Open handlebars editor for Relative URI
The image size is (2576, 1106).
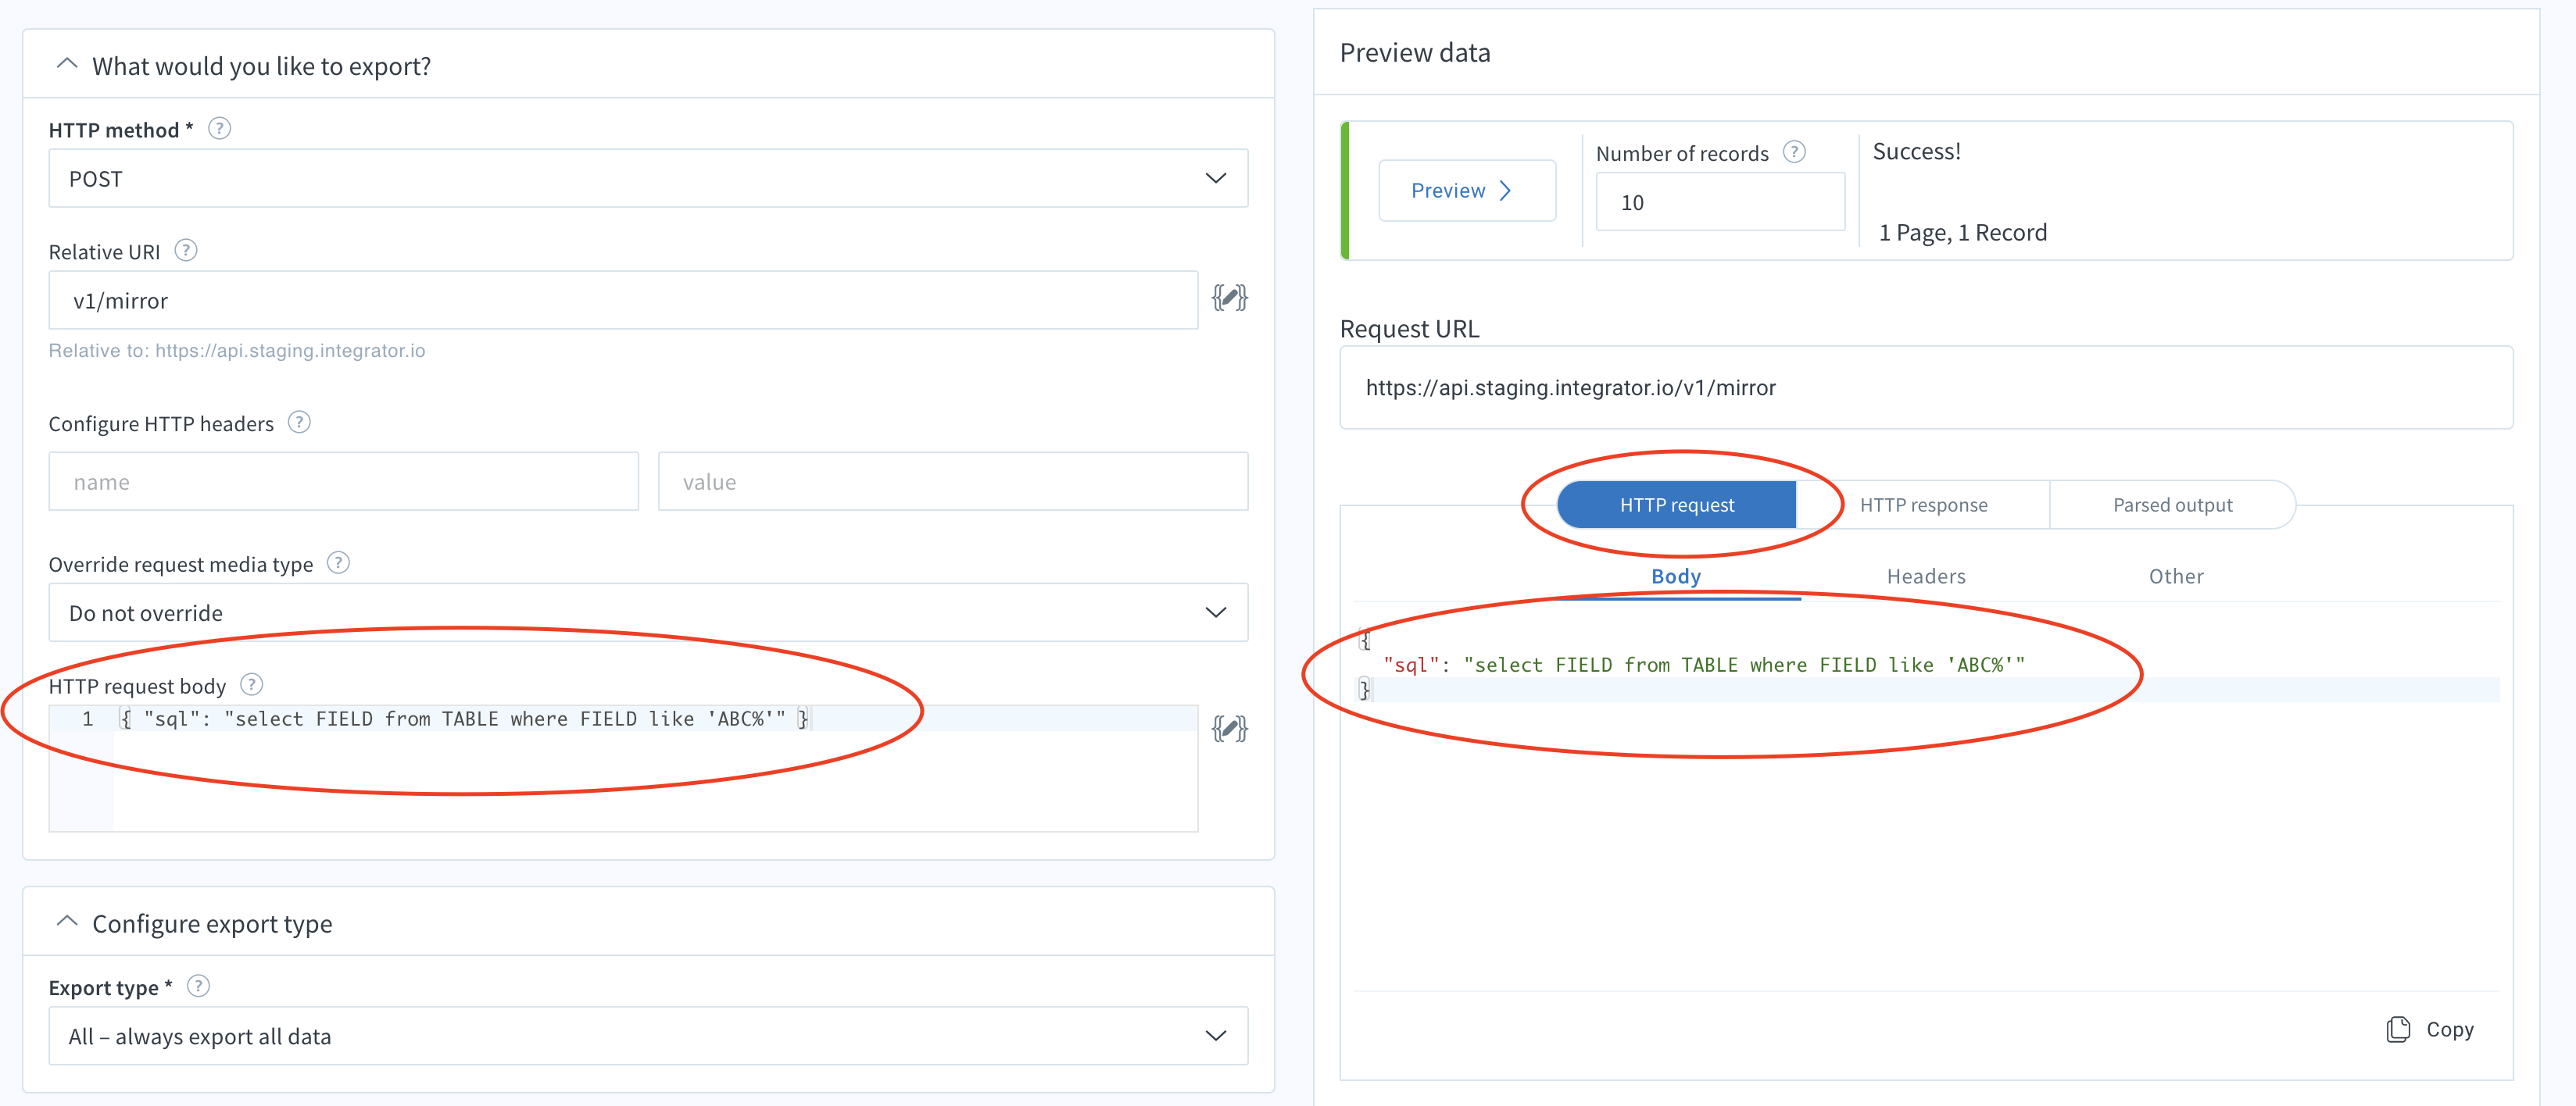pos(1229,298)
